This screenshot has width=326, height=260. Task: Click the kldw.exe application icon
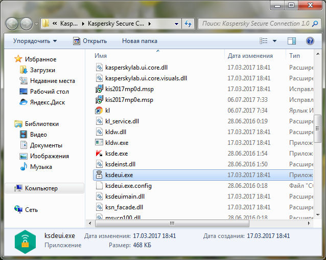(99, 143)
